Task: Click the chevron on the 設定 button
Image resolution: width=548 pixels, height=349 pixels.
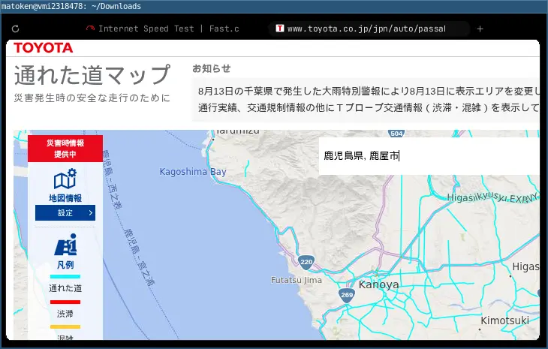Action: [91, 212]
